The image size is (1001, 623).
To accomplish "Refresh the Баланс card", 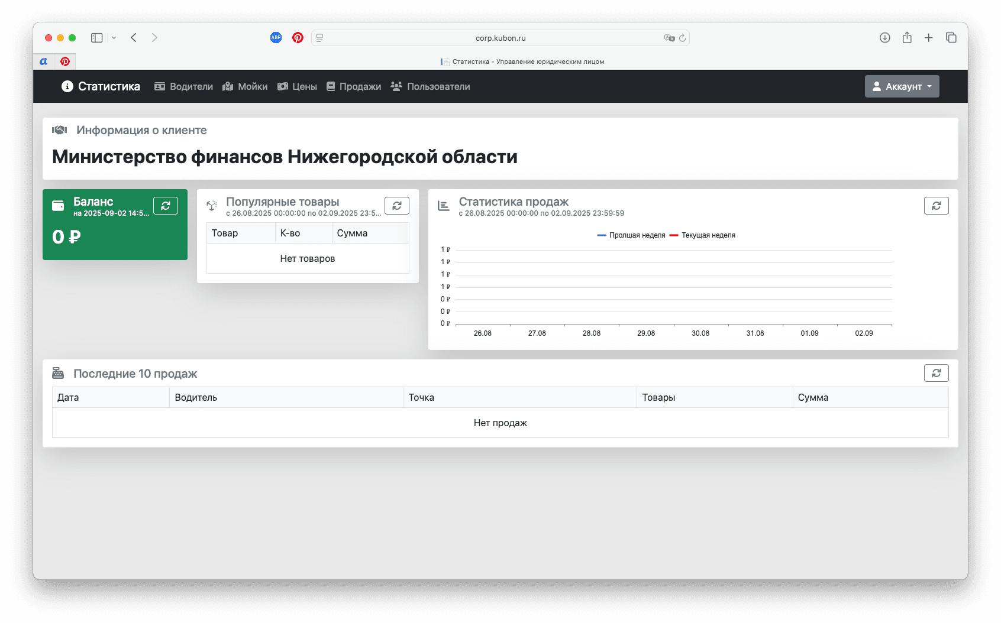I will (166, 206).
